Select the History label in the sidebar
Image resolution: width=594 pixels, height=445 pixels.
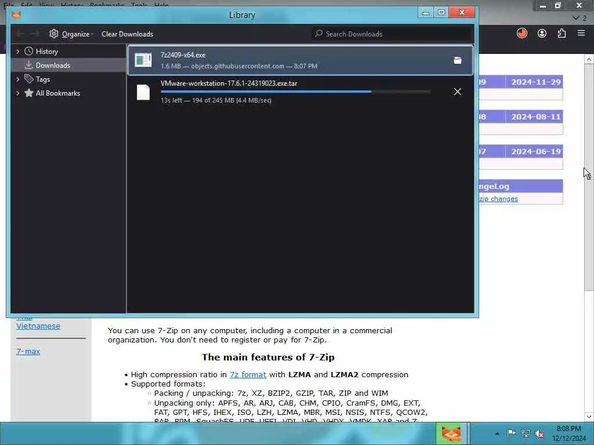[x=47, y=51]
